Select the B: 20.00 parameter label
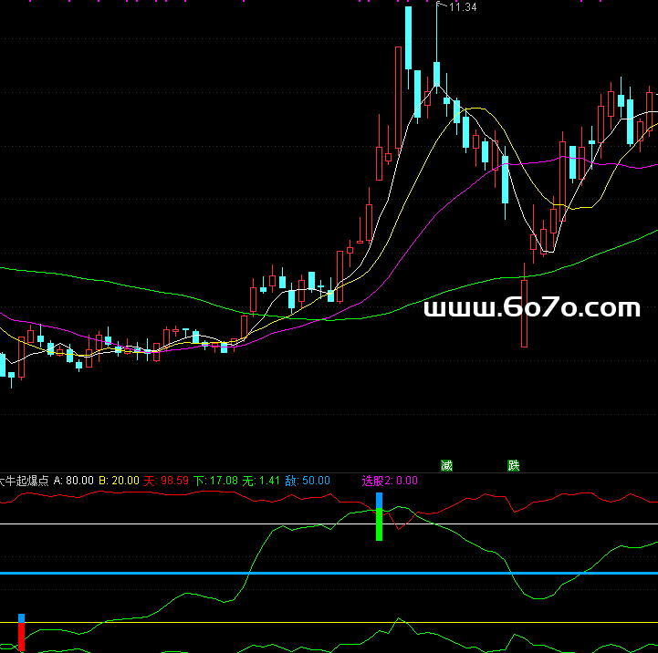Screen dimensions: 658x653 coord(119,480)
